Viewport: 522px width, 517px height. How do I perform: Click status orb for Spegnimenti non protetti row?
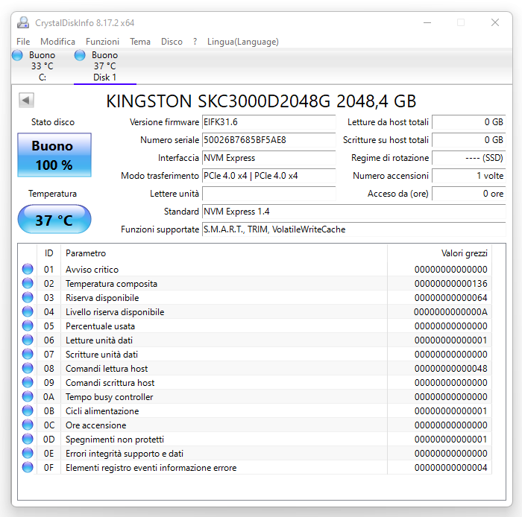pos(28,439)
